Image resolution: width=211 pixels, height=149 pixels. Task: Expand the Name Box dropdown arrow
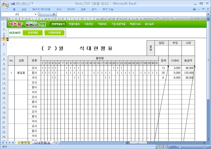[x=35, y=14]
